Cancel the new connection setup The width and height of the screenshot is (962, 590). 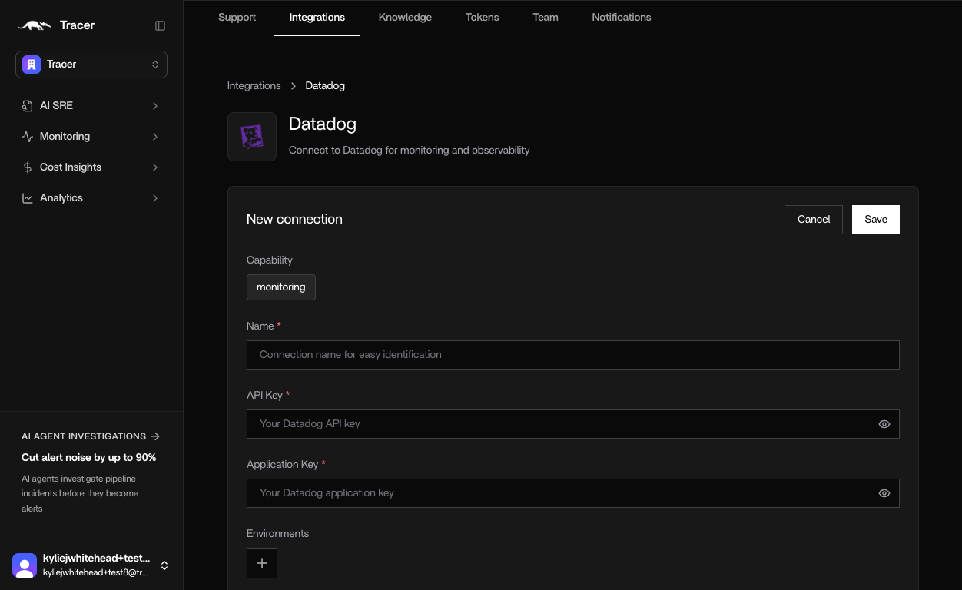pos(813,219)
